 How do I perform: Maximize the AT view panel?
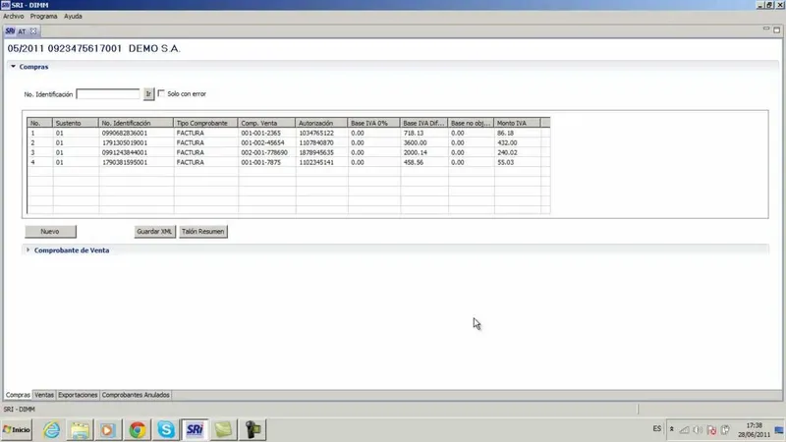coord(776,29)
